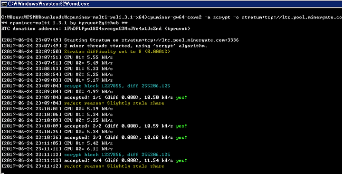Click the 23:10:35 'CPU #0: 5.34 kH/s' line

57,132
